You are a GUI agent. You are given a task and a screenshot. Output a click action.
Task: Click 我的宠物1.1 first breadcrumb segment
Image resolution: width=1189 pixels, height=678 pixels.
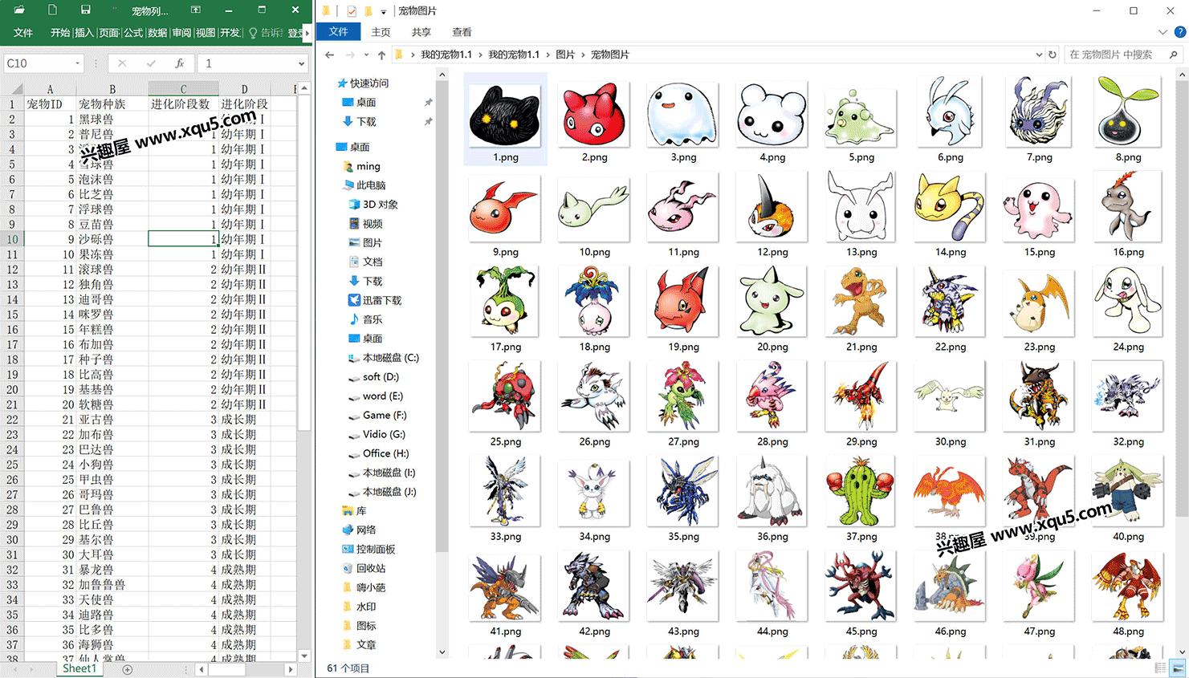(x=446, y=55)
